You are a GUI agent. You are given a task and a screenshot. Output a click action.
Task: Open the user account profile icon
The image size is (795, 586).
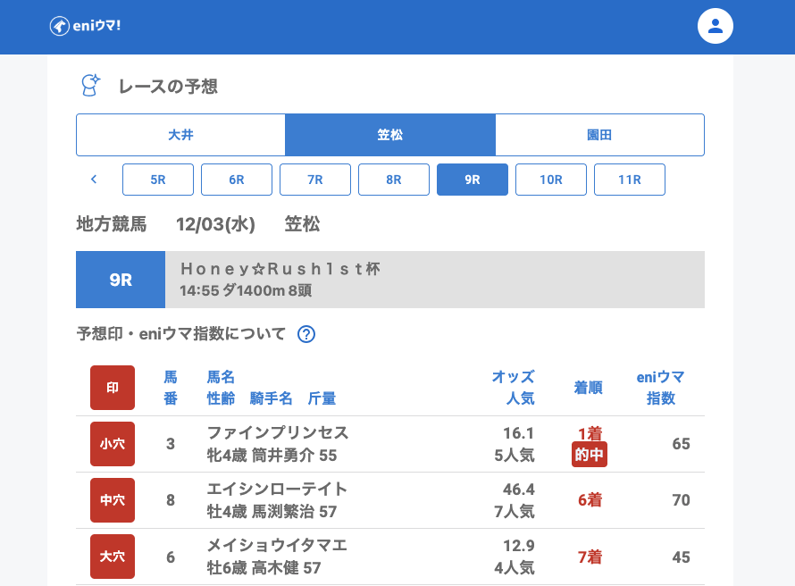pos(715,26)
